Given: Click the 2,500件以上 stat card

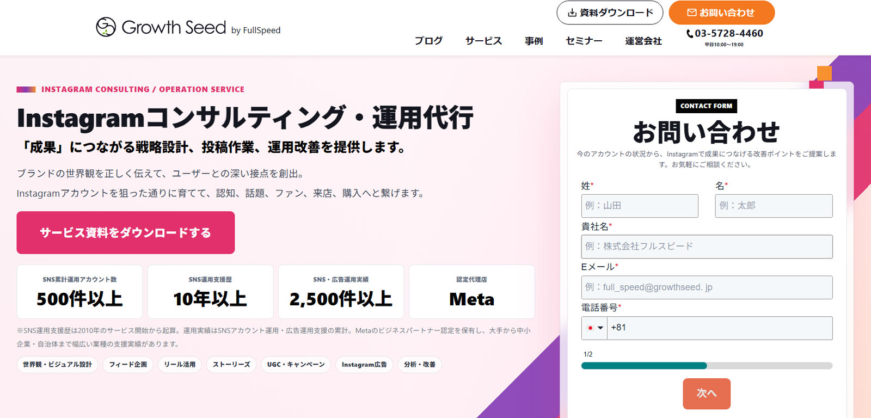Looking at the screenshot, I should pos(341,292).
